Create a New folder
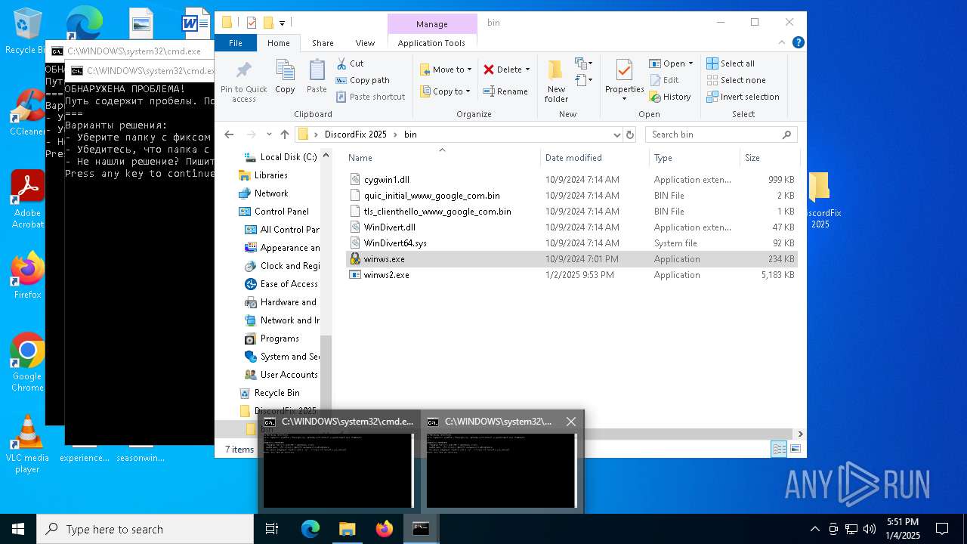967x544 pixels. pyautogui.click(x=556, y=81)
